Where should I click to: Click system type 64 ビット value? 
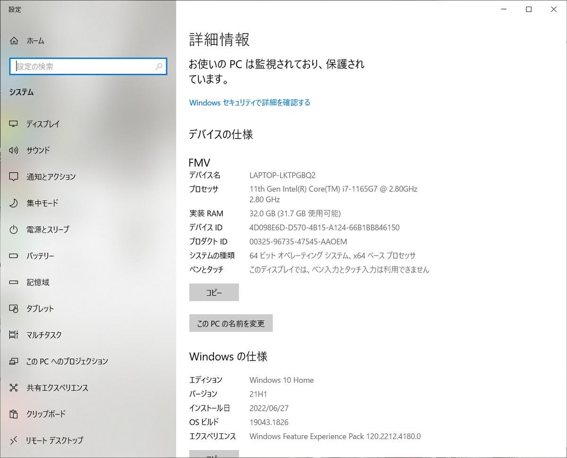click(x=333, y=256)
